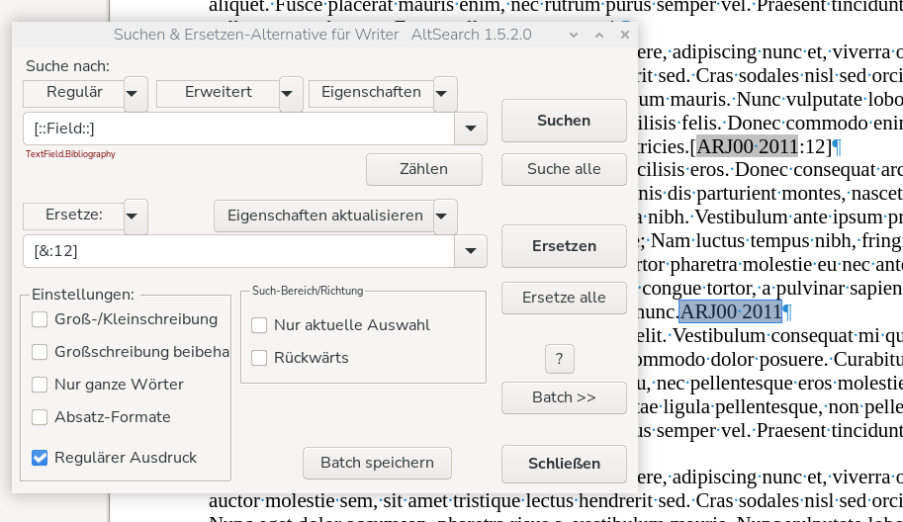Open the replace field history dropdown
Viewport: 903px width, 522px height.
click(x=470, y=251)
